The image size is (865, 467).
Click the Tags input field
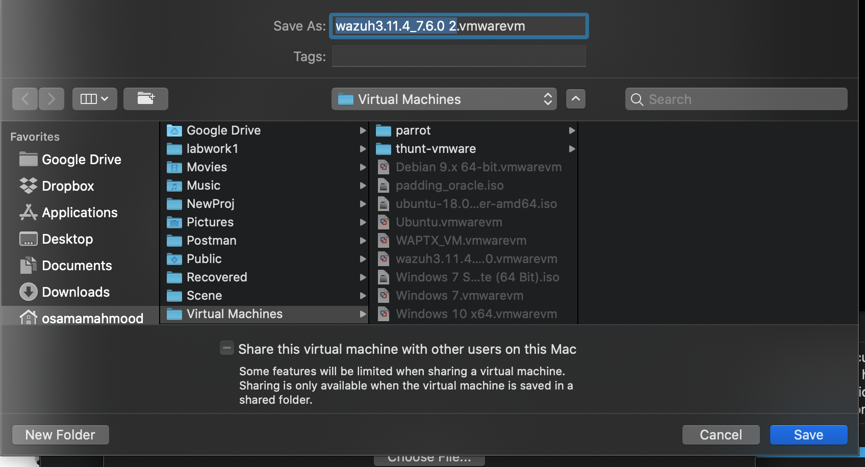(459, 56)
